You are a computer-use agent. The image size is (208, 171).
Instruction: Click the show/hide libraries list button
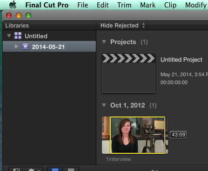click(16, 169)
